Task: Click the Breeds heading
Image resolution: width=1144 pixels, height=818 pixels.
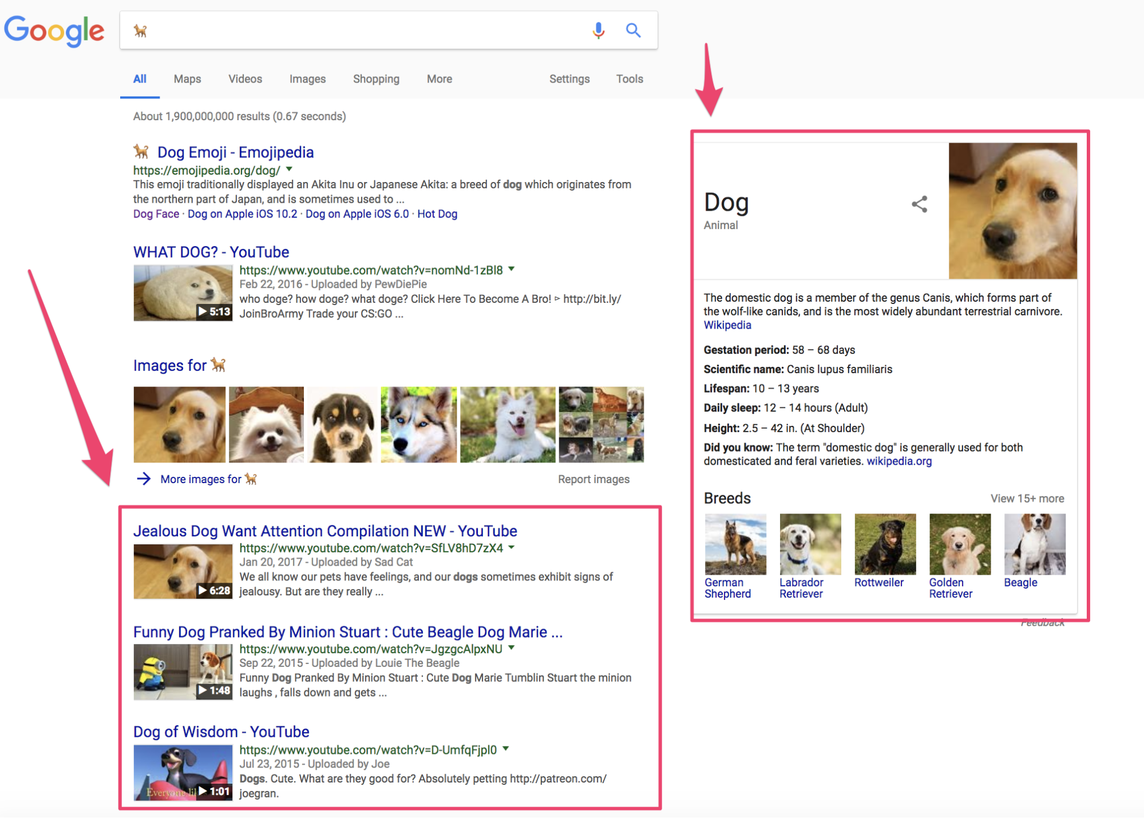Action: pyautogui.click(x=727, y=498)
